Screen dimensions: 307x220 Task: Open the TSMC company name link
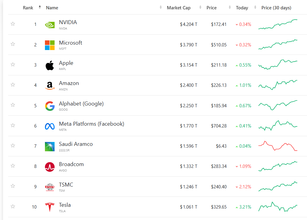(66, 185)
